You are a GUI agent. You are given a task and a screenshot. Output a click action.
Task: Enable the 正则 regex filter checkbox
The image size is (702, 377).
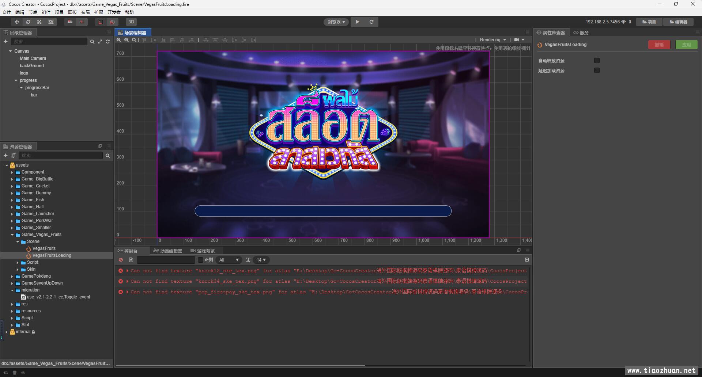coord(200,260)
